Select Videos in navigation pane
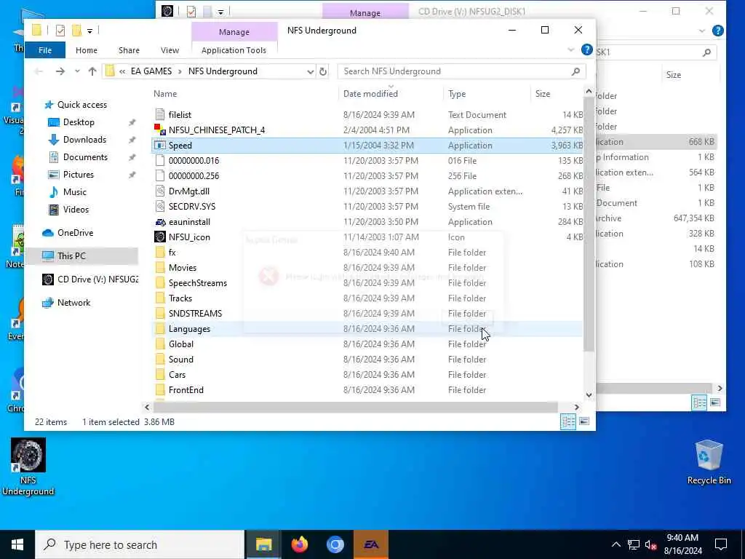The image size is (745, 559). 76,209
